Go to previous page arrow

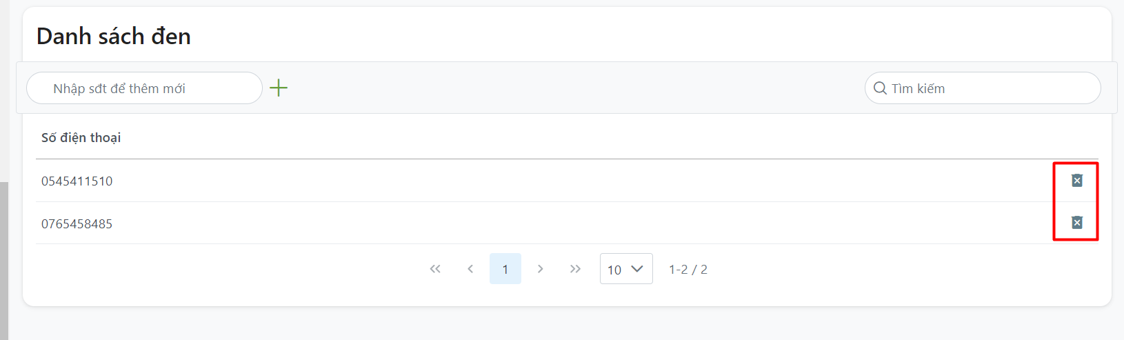(470, 269)
